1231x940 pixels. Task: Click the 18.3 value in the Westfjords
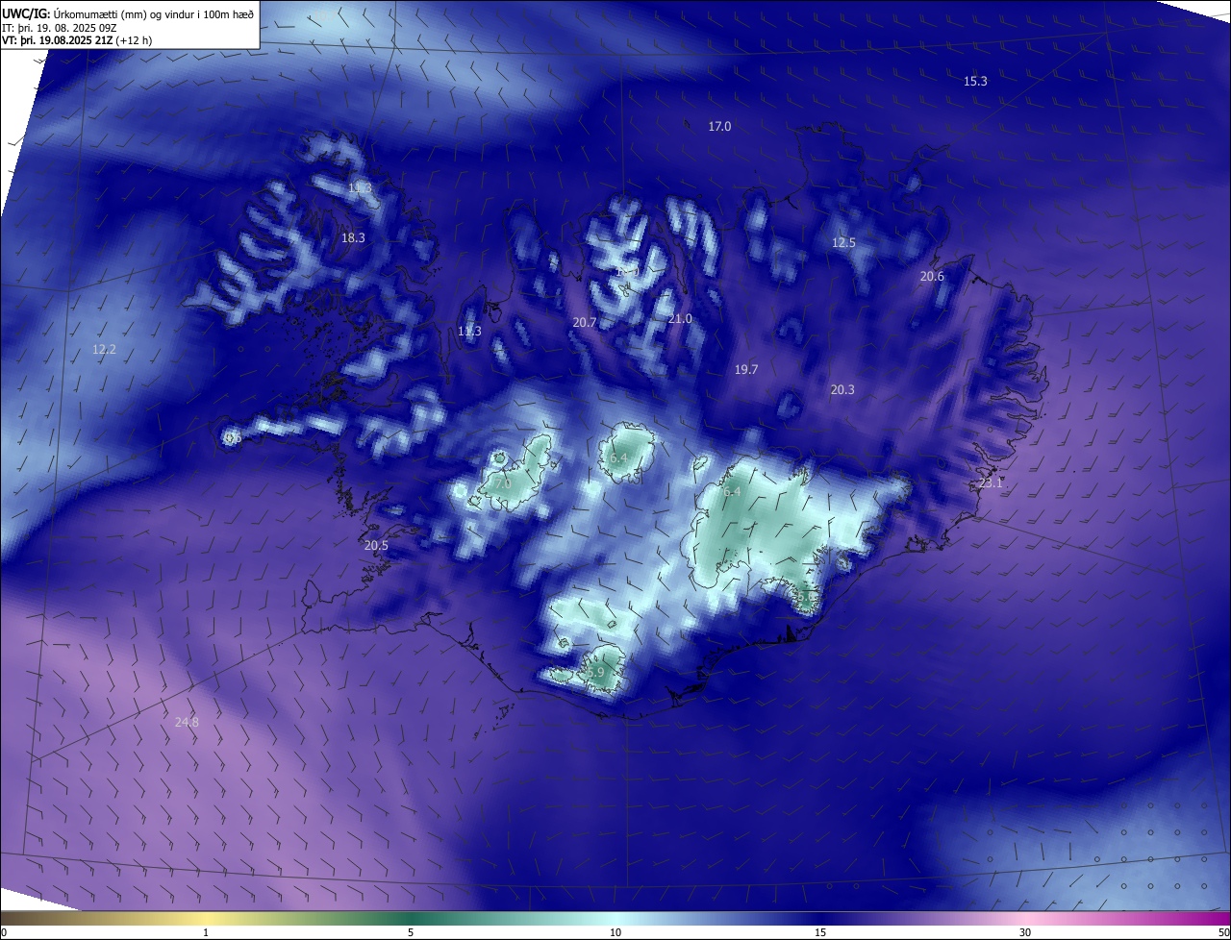tap(353, 237)
